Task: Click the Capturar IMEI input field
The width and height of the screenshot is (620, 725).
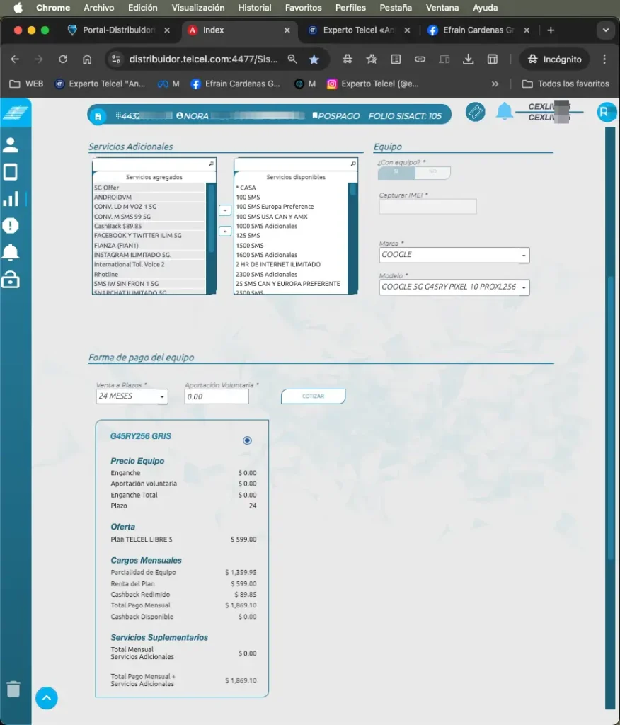Action: (427, 206)
